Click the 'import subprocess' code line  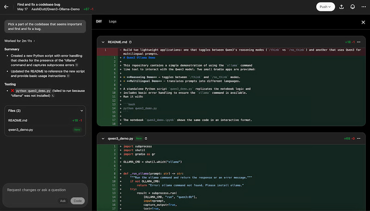pyautogui.click(x=137, y=146)
